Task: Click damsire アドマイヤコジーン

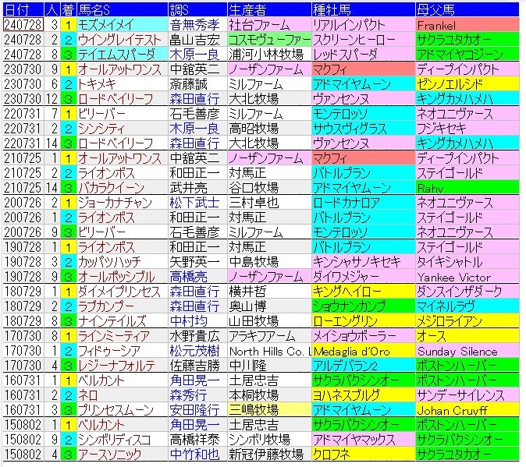Action: point(467,55)
